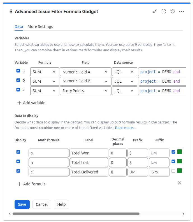Refresh the gadget with reload icon

[x=172, y=11]
